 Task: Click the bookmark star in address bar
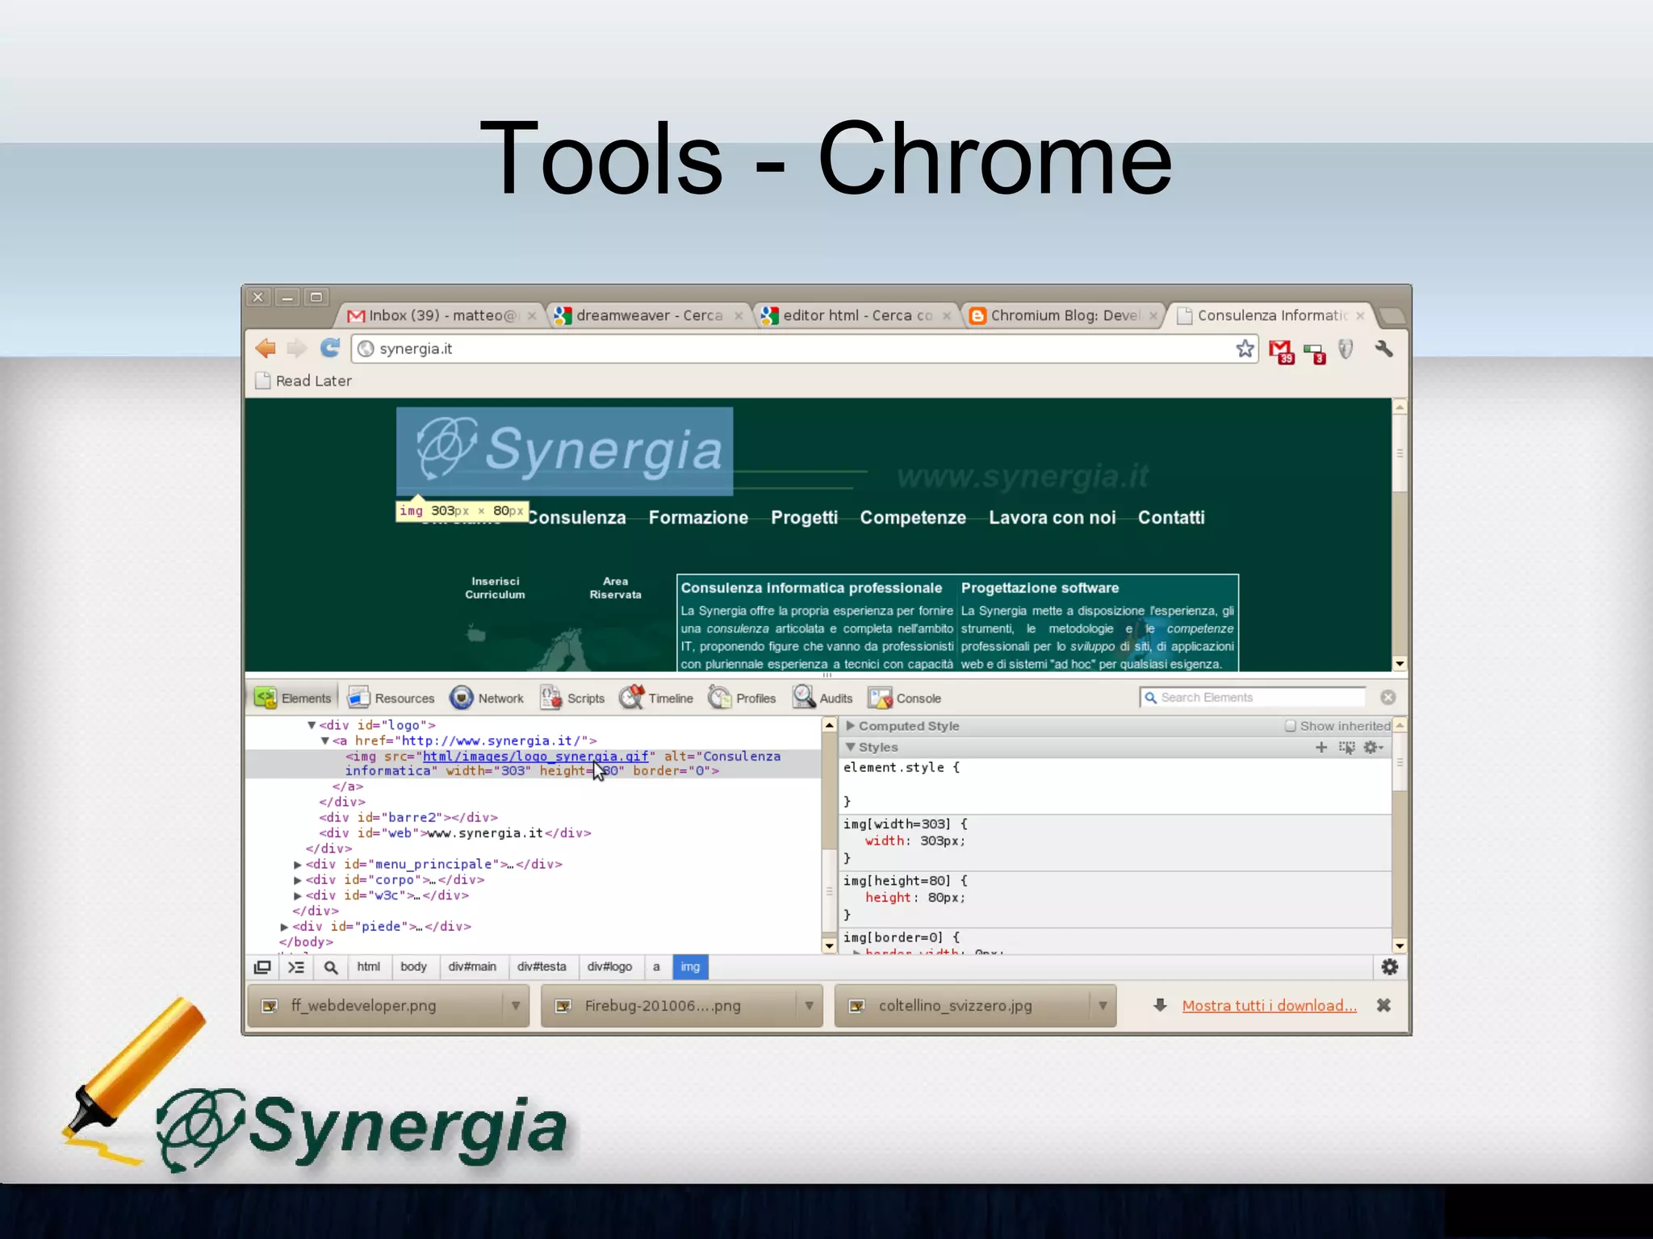[x=1245, y=348]
